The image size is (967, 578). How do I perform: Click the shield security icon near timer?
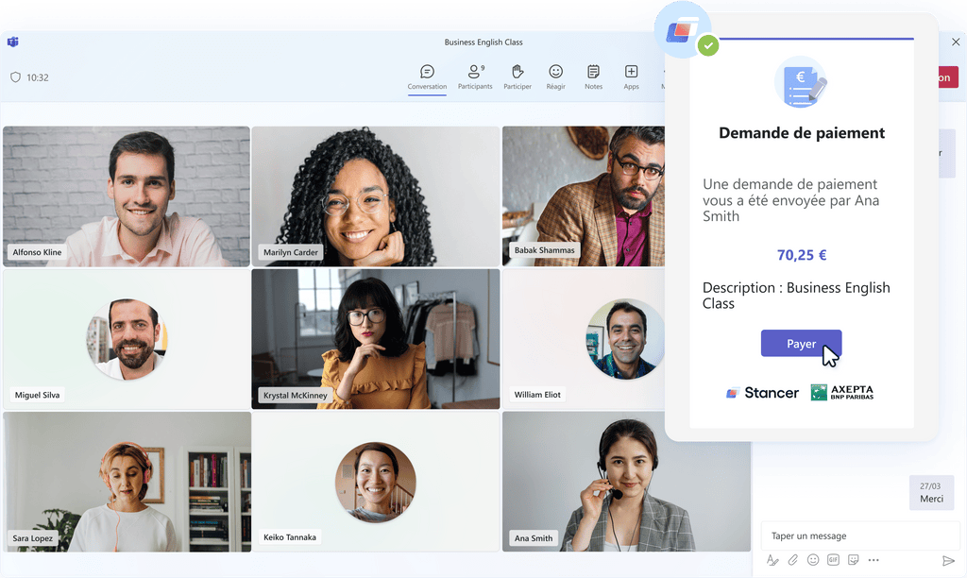(x=15, y=77)
